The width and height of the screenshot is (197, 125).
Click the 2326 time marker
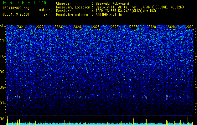pyautogui.click(x=115, y=27)
